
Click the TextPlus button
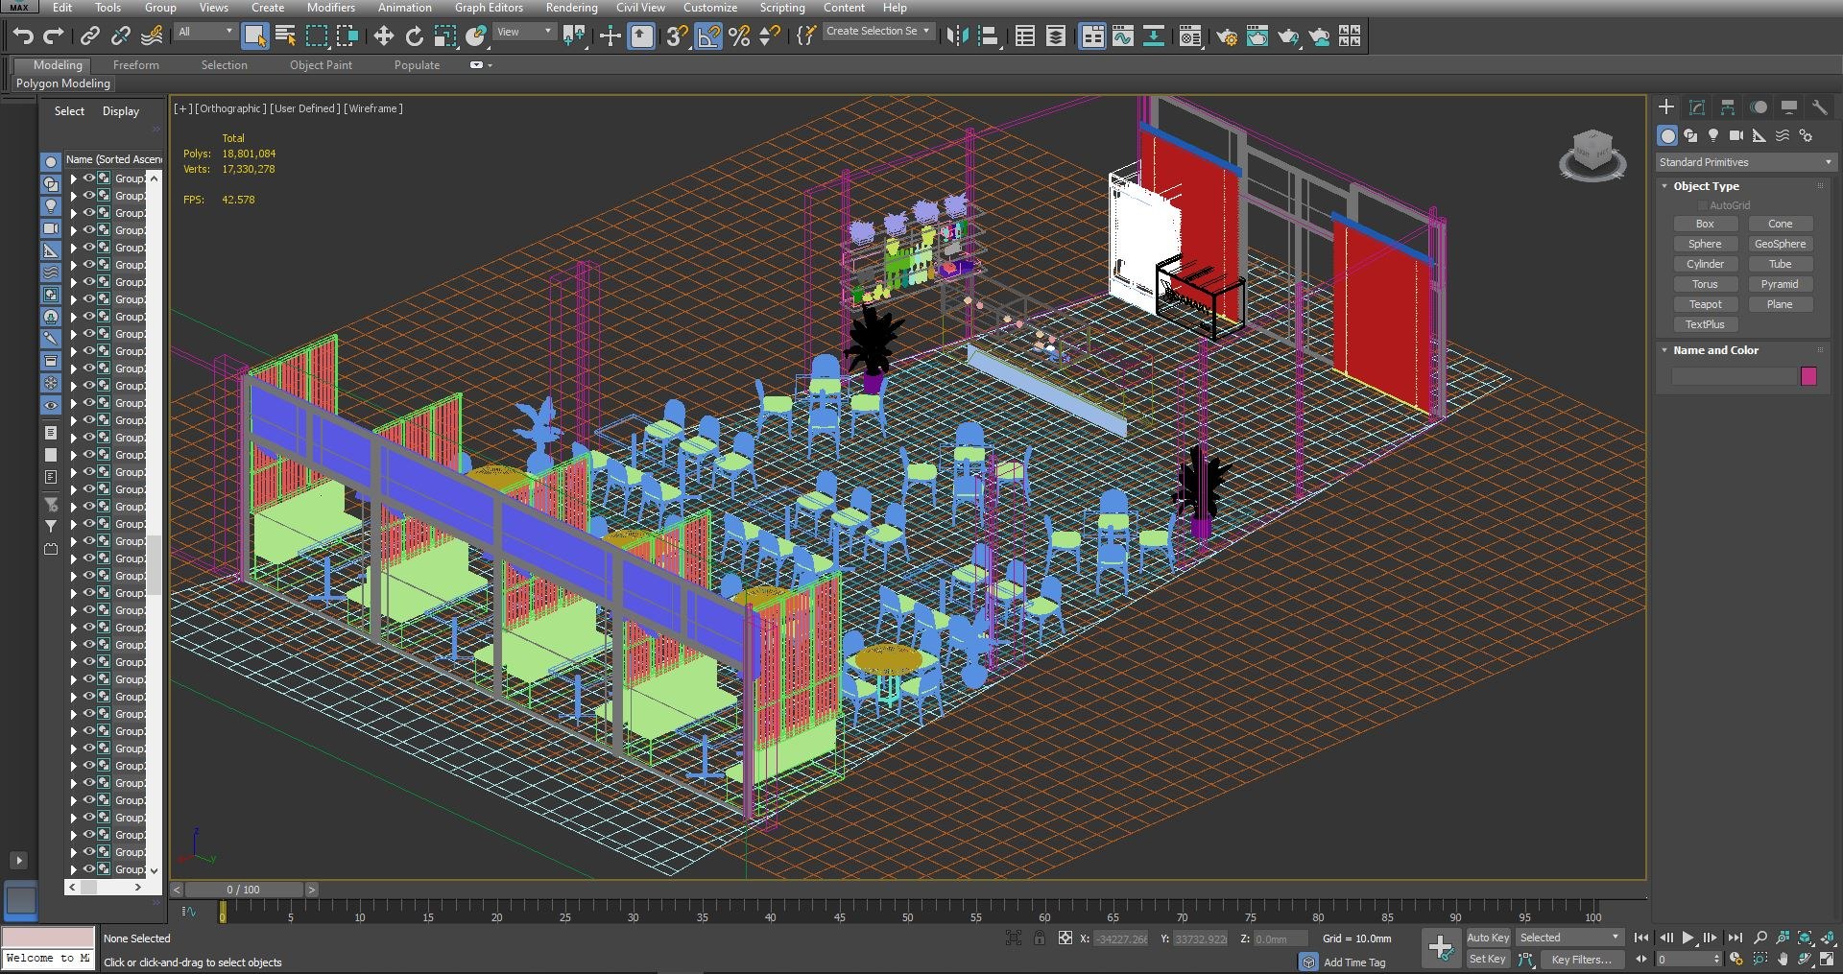tap(1705, 324)
